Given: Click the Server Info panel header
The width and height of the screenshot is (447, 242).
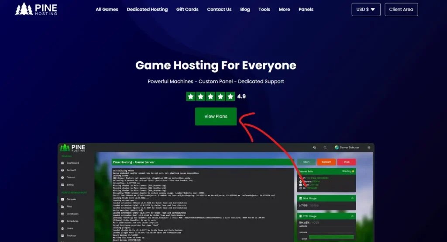Looking at the screenshot, I should point(327,171).
